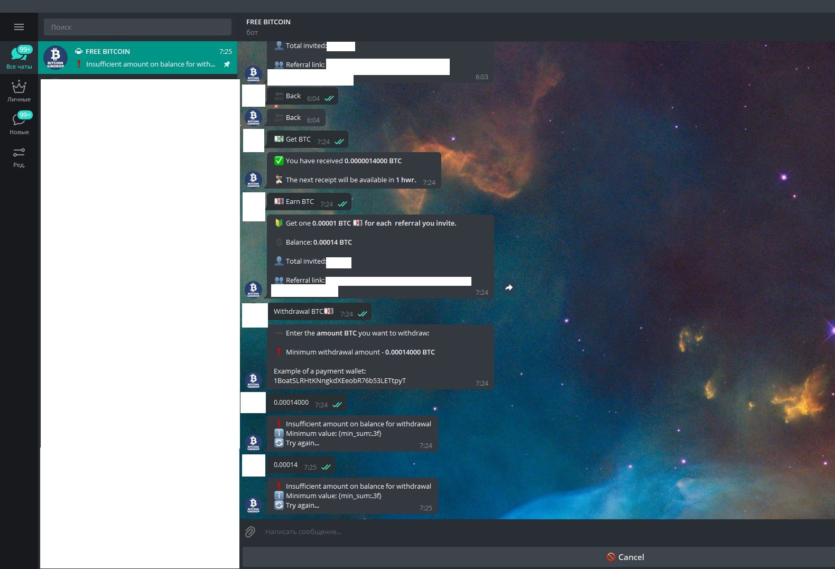The height and width of the screenshot is (569, 835).
Task: Click bot avatar beside 7:25 insufficient amount message
Action: (253, 505)
